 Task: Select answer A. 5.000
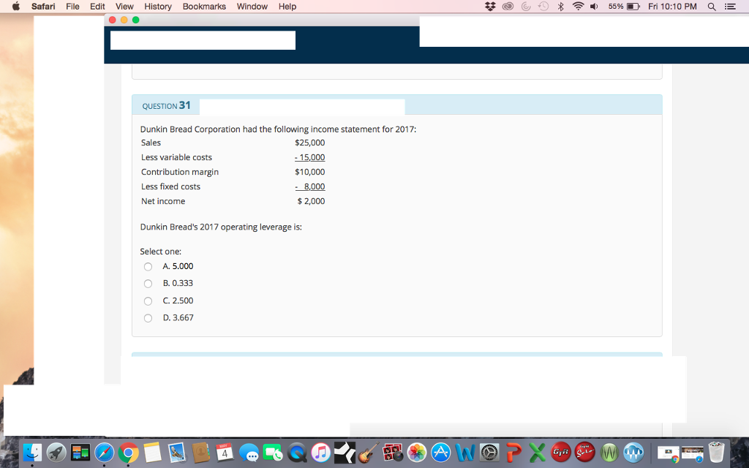pos(147,266)
